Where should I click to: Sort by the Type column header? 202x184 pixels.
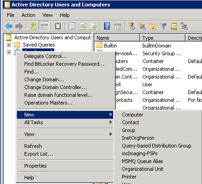click(162, 38)
